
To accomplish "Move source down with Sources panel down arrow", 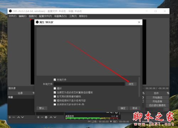I will [x=55, y=117].
